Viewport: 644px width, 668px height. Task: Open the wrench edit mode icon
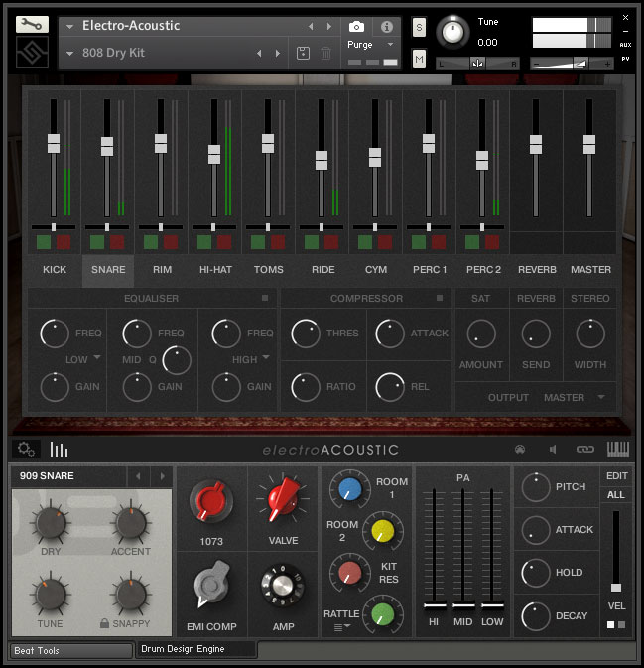click(x=33, y=23)
